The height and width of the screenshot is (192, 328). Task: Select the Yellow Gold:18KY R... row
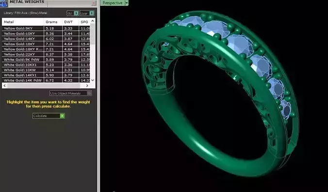(x=46, y=49)
